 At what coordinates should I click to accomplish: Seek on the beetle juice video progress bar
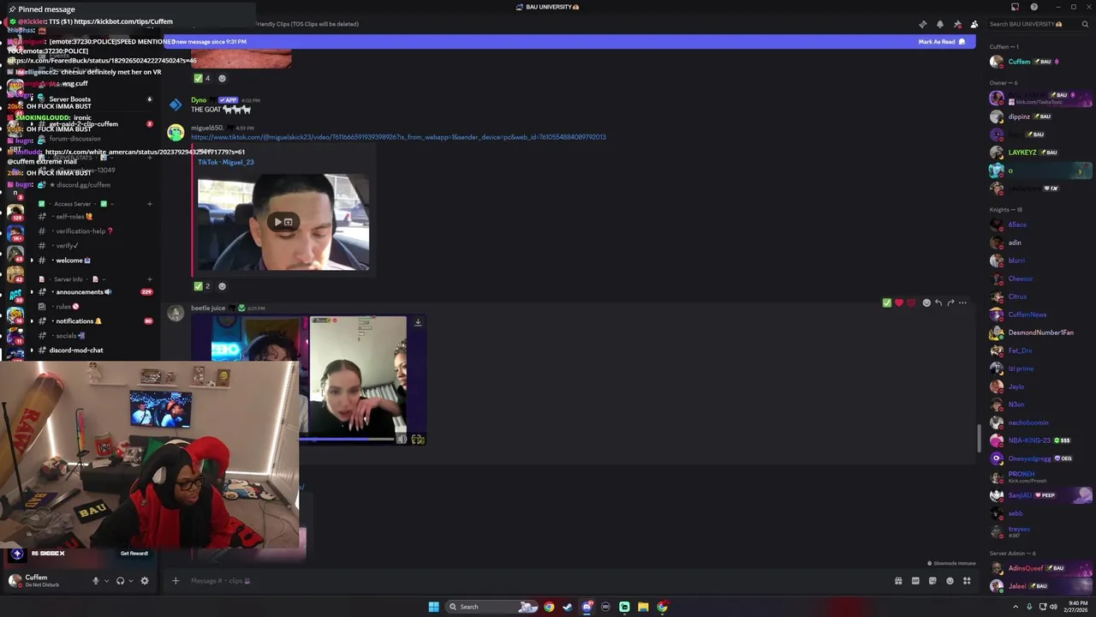tap(346, 440)
